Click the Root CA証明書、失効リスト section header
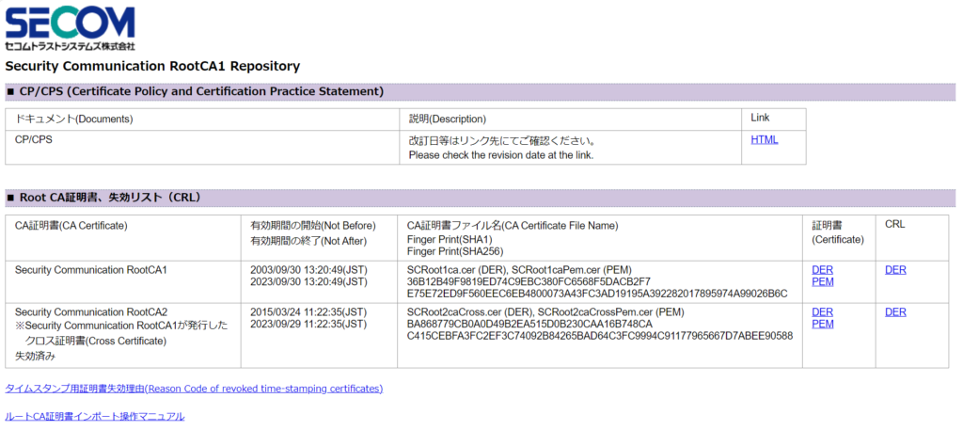The width and height of the screenshot is (963, 430). tap(481, 198)
